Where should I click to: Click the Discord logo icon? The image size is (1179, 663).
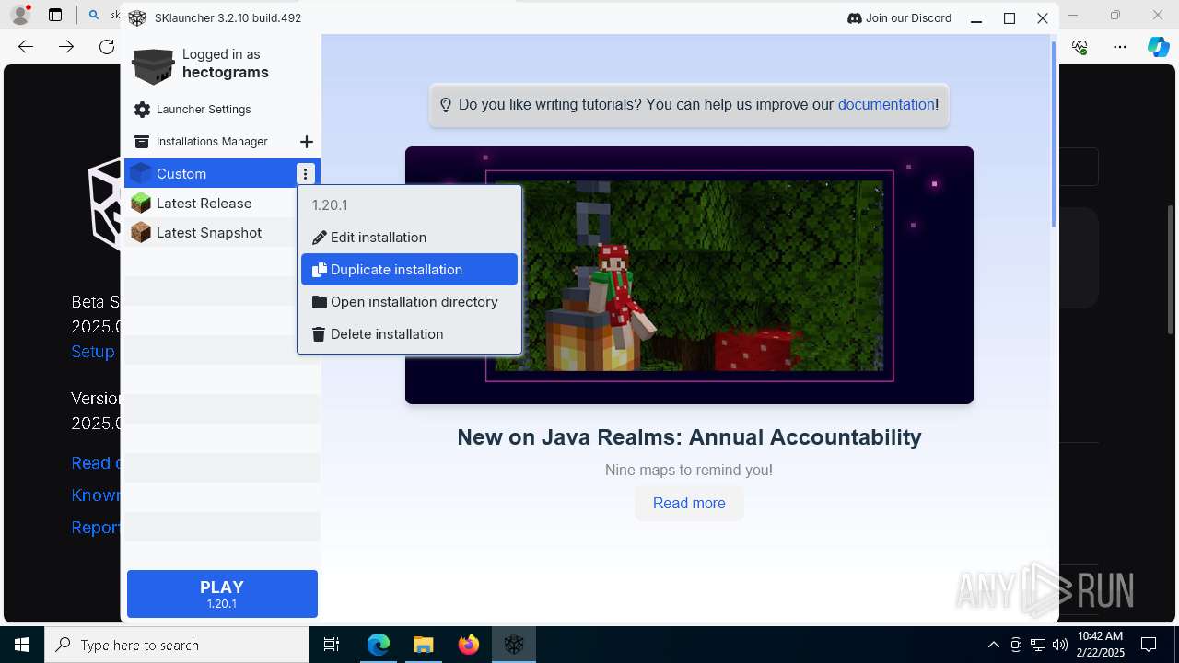coord(854,18)
